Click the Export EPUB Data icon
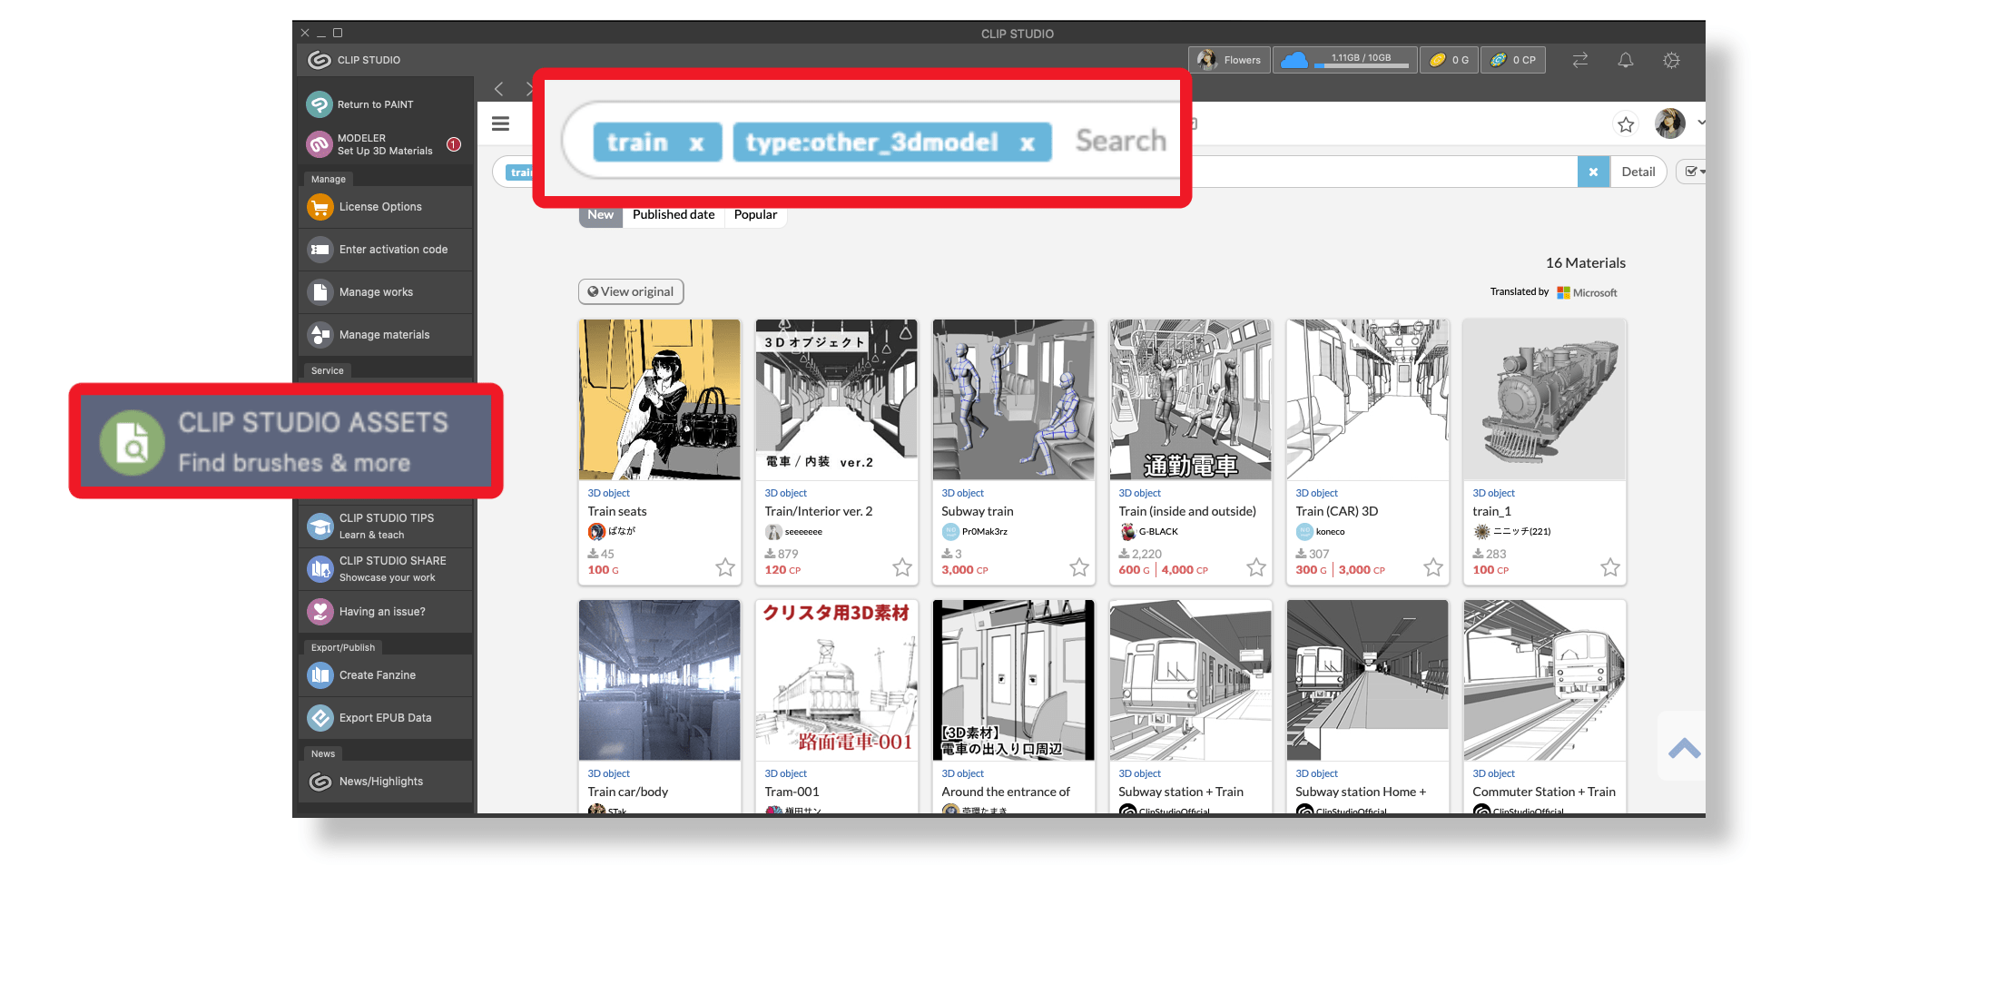The image size is (1997, 984). [x=320, y=718]
